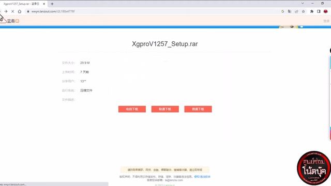Click the forward navigation arrow
This screenshot has height=186, width=331.
click(6, 11)
